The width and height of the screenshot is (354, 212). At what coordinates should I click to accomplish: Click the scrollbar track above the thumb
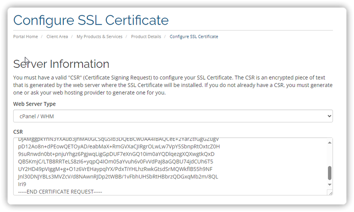coord(329,155)
